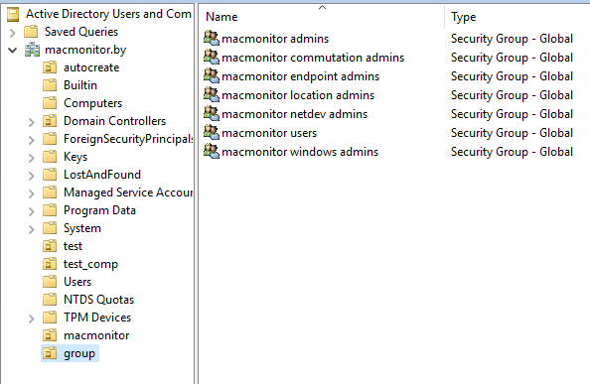Screen dimensions: 590x384
Task: Expand the LostAndFound node
Action: point(32,176)
